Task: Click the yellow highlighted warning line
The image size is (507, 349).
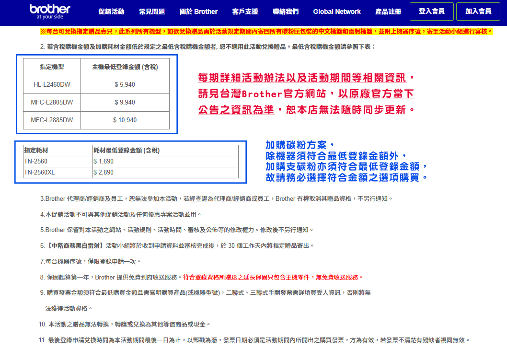Action: [266, 32]
